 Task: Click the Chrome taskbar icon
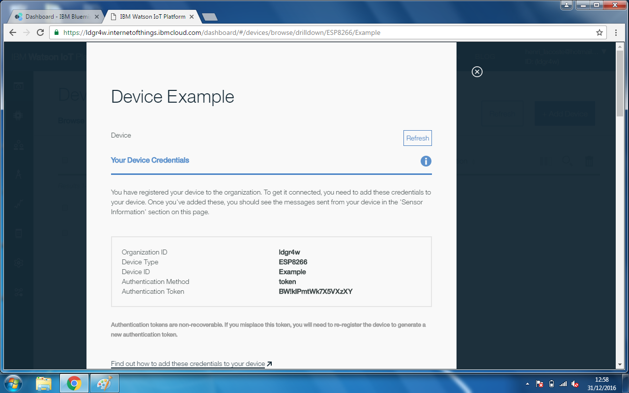pyautogui.click(x=74, y=383)
